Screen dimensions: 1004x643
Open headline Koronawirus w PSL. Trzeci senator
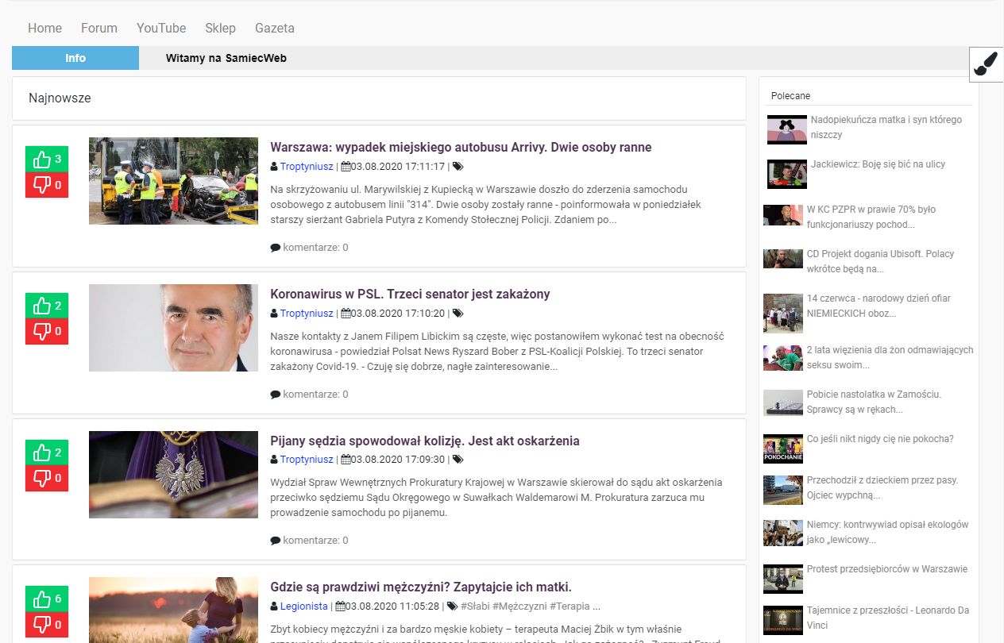pos(410,294)
